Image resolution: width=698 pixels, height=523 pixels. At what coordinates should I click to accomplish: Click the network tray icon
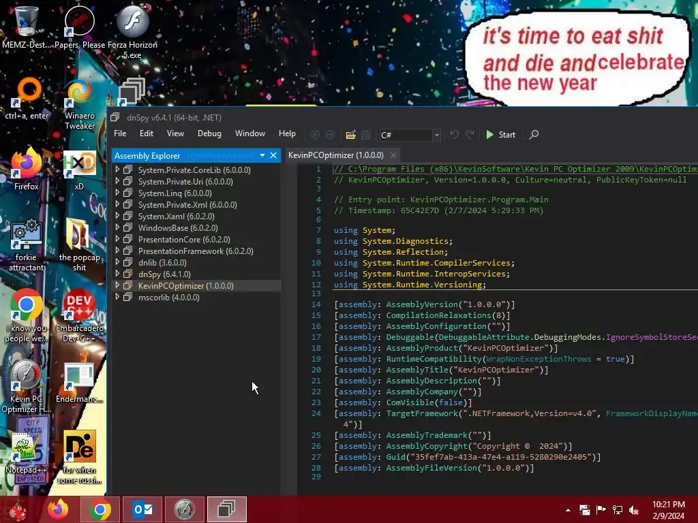click(x=618, y=510)
